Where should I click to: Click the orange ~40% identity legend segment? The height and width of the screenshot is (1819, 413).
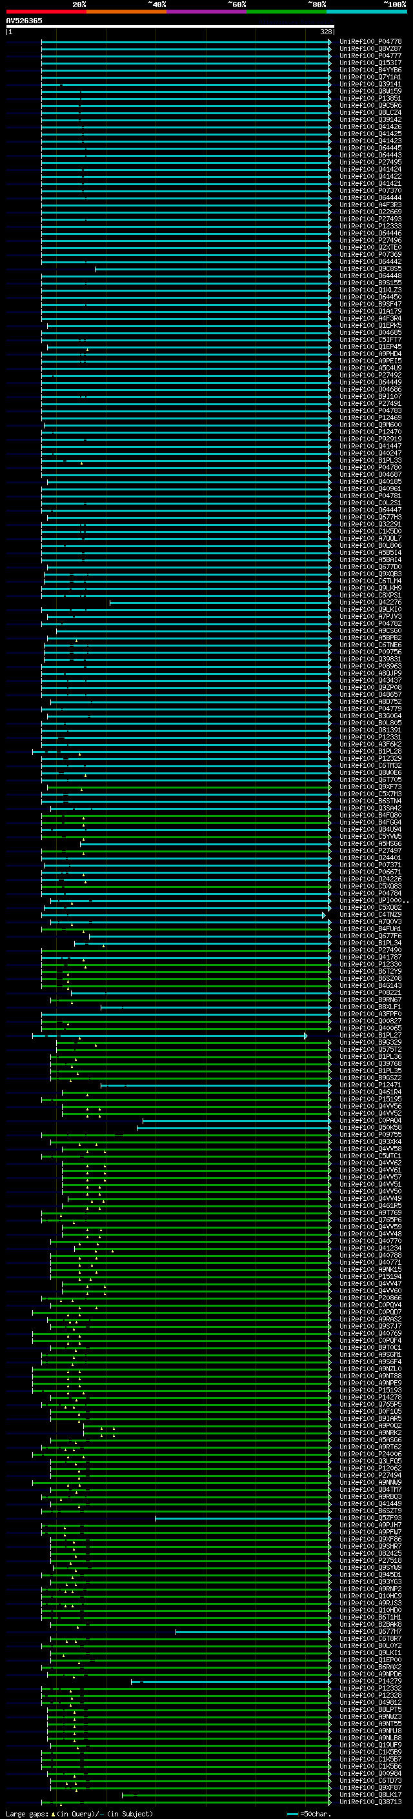[x=126, y=12]
